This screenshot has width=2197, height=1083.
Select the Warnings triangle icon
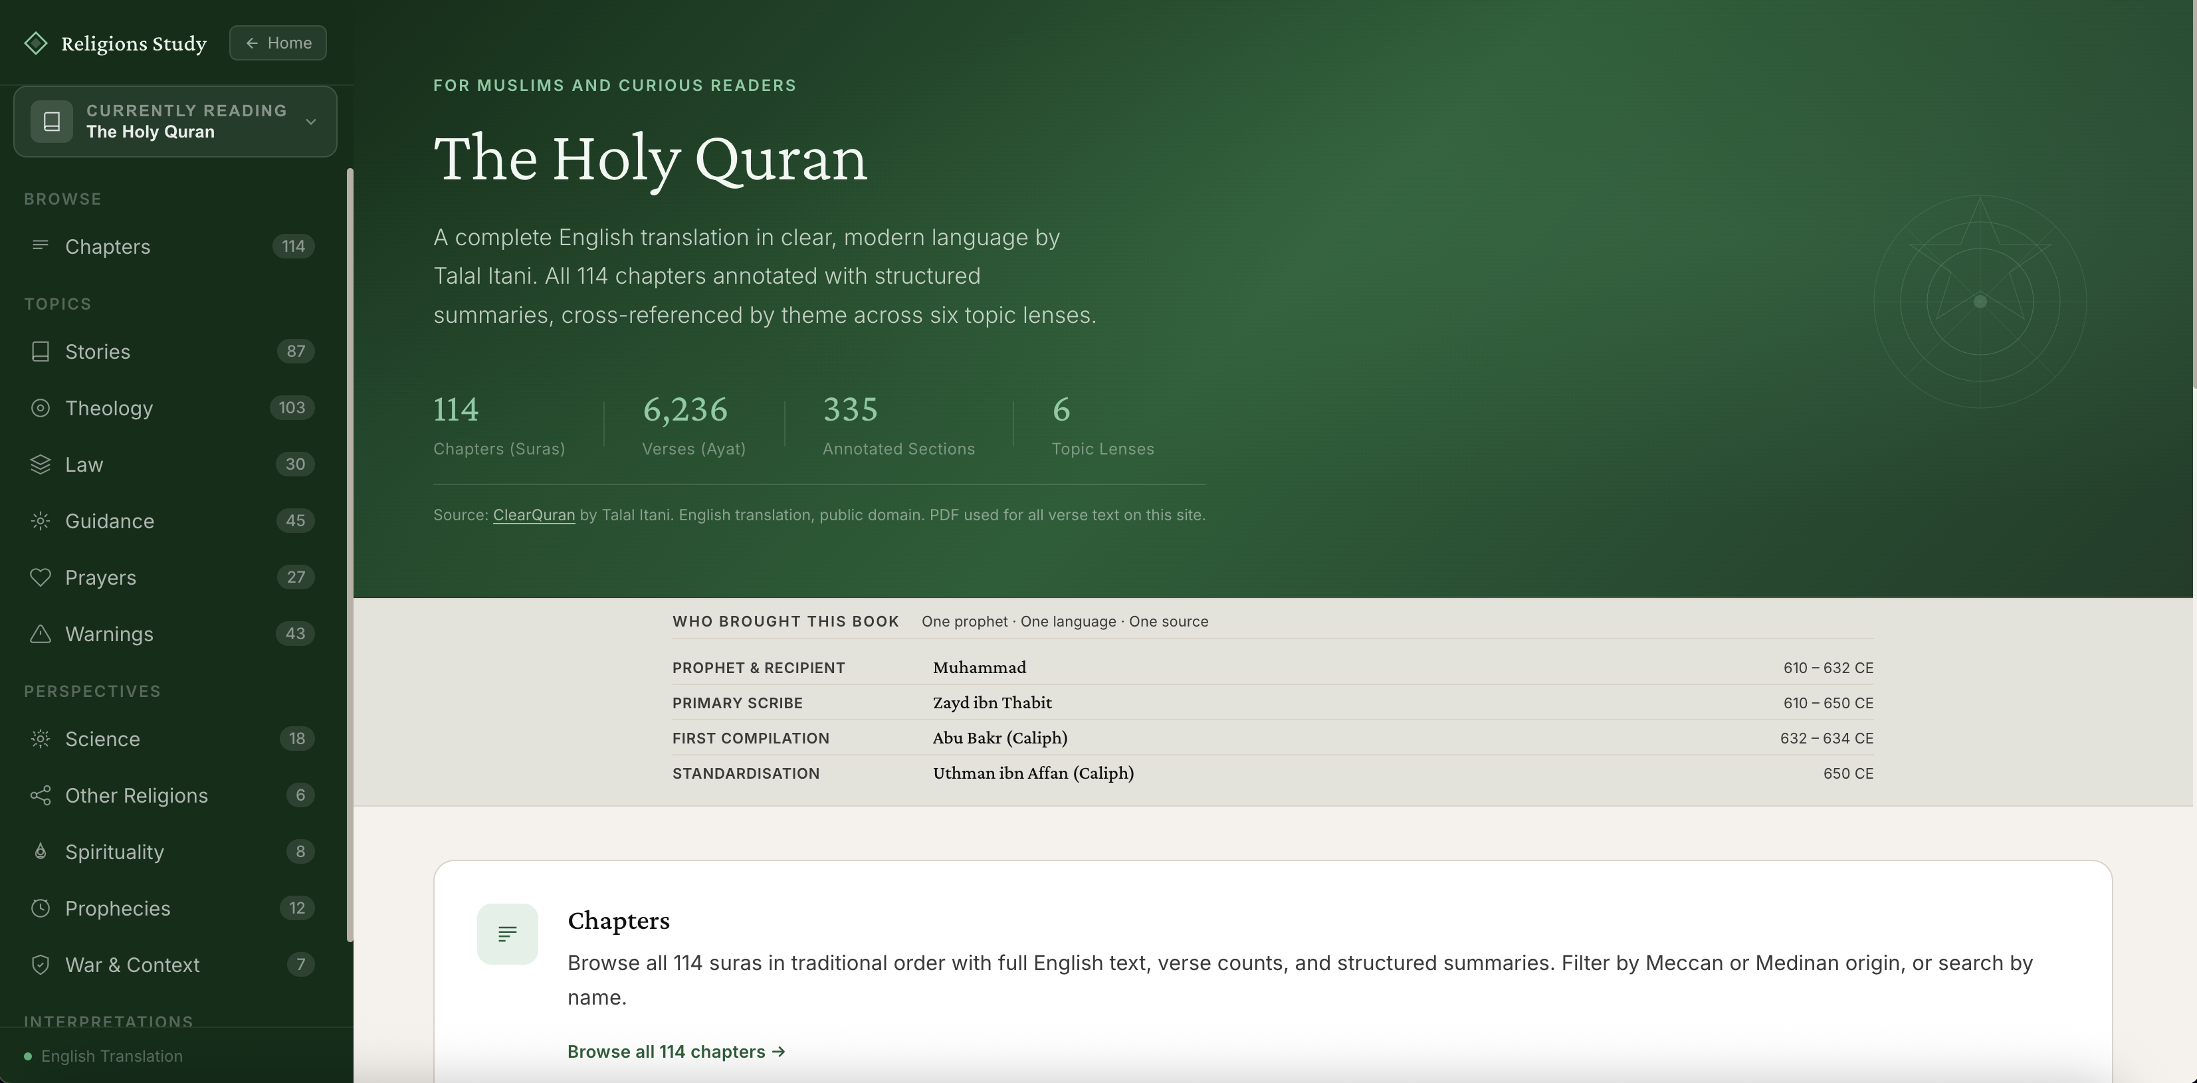(x=41, y=634)
